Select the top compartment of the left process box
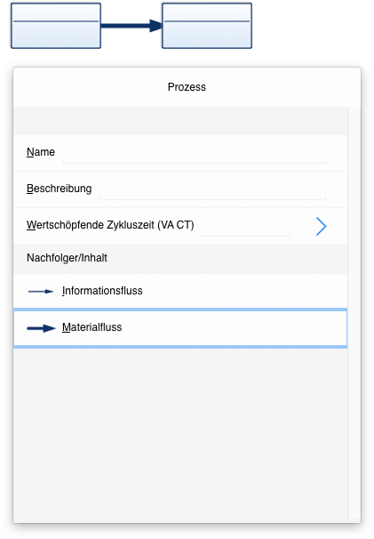 pos(56,12)
